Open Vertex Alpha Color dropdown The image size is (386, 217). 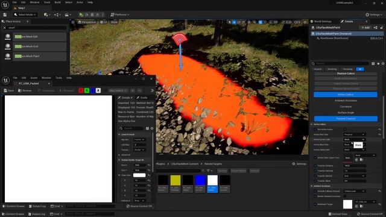(354, 149)
